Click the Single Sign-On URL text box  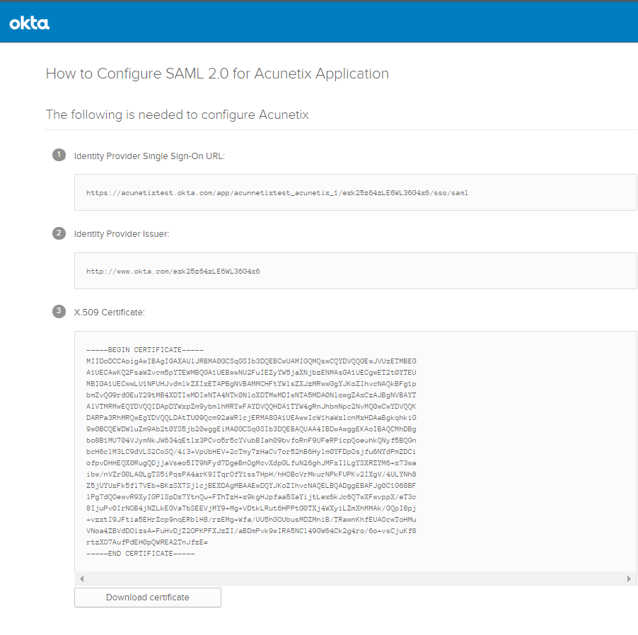pos(356,192)
